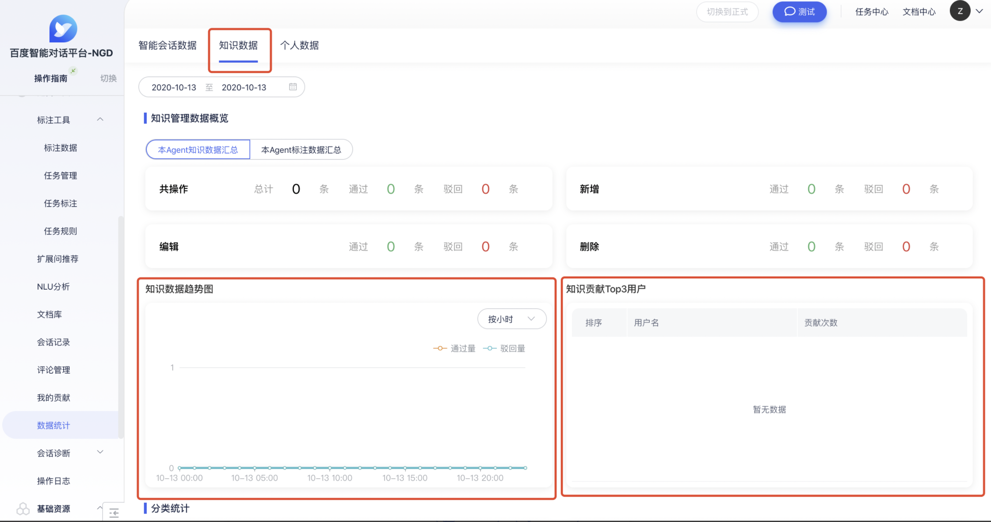Click the Baidu NGD bird logo
This screenshot has height=522, width=991.
(x=63, y=29)
